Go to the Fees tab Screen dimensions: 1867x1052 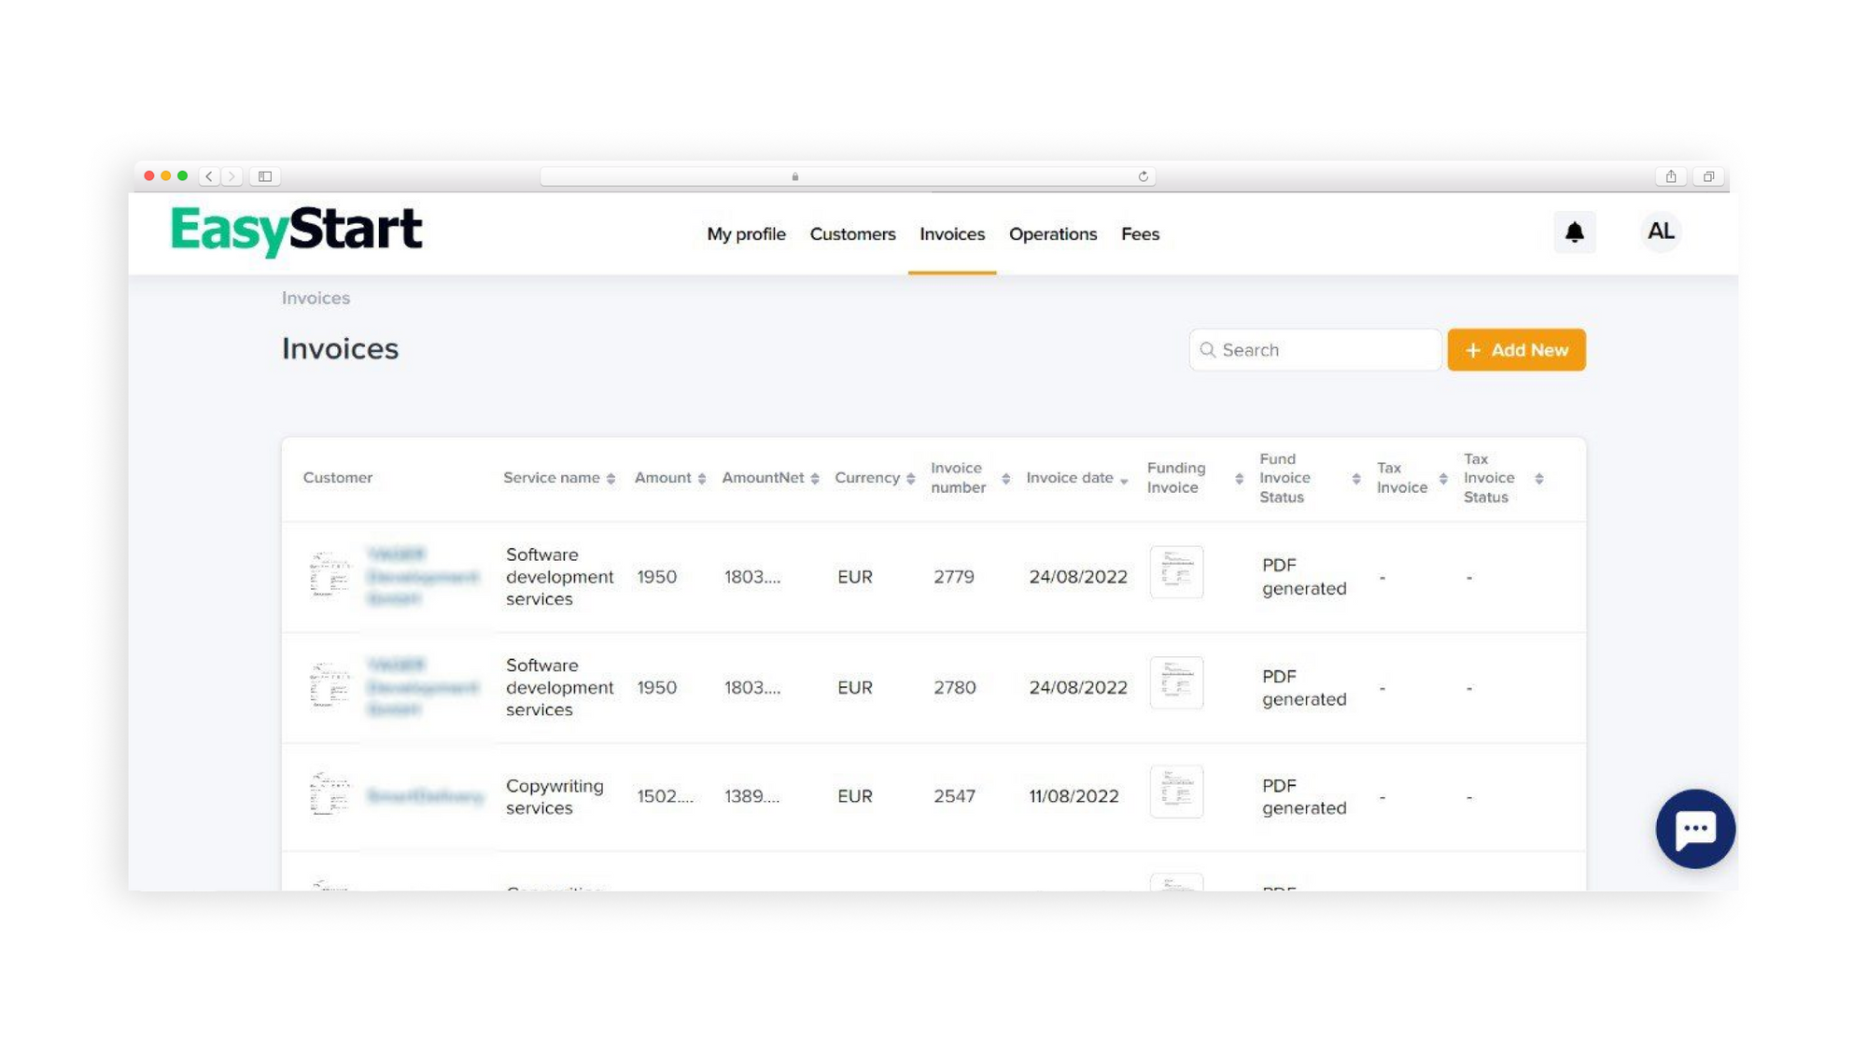(1140, 234)
